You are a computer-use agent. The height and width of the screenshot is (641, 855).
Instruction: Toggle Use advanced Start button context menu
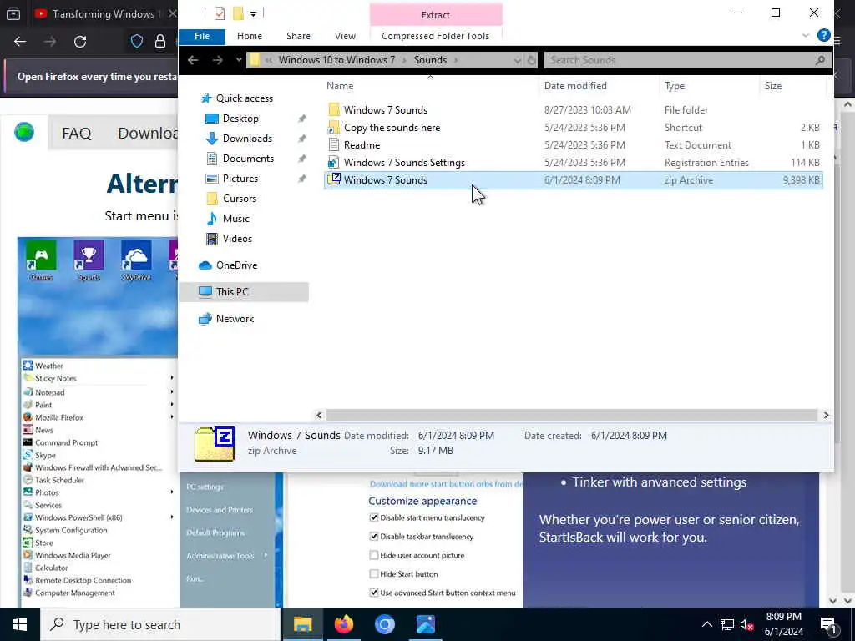373,593
